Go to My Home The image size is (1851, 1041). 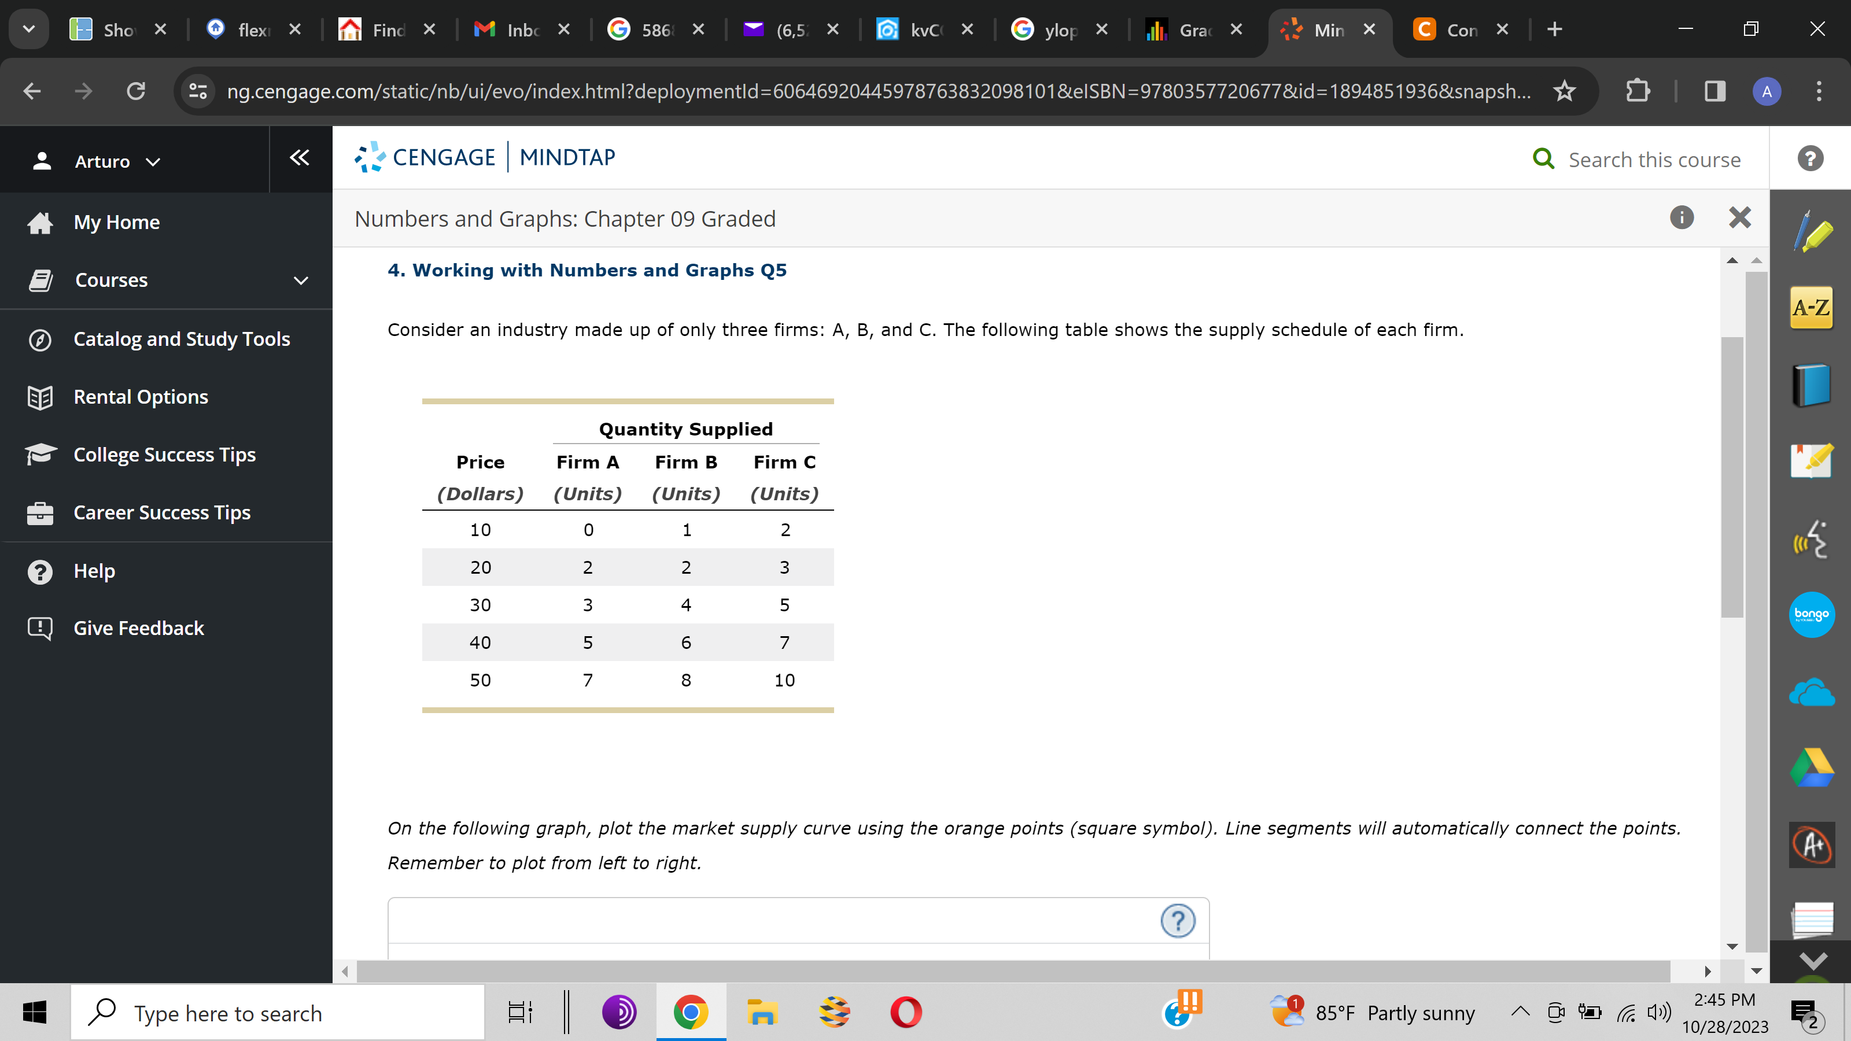(116, 222)
